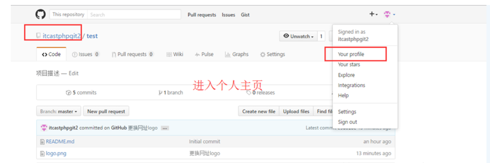The height and width of the screenshot is (163, 490).
Task: Edit the project description
Action: point(74,73)
